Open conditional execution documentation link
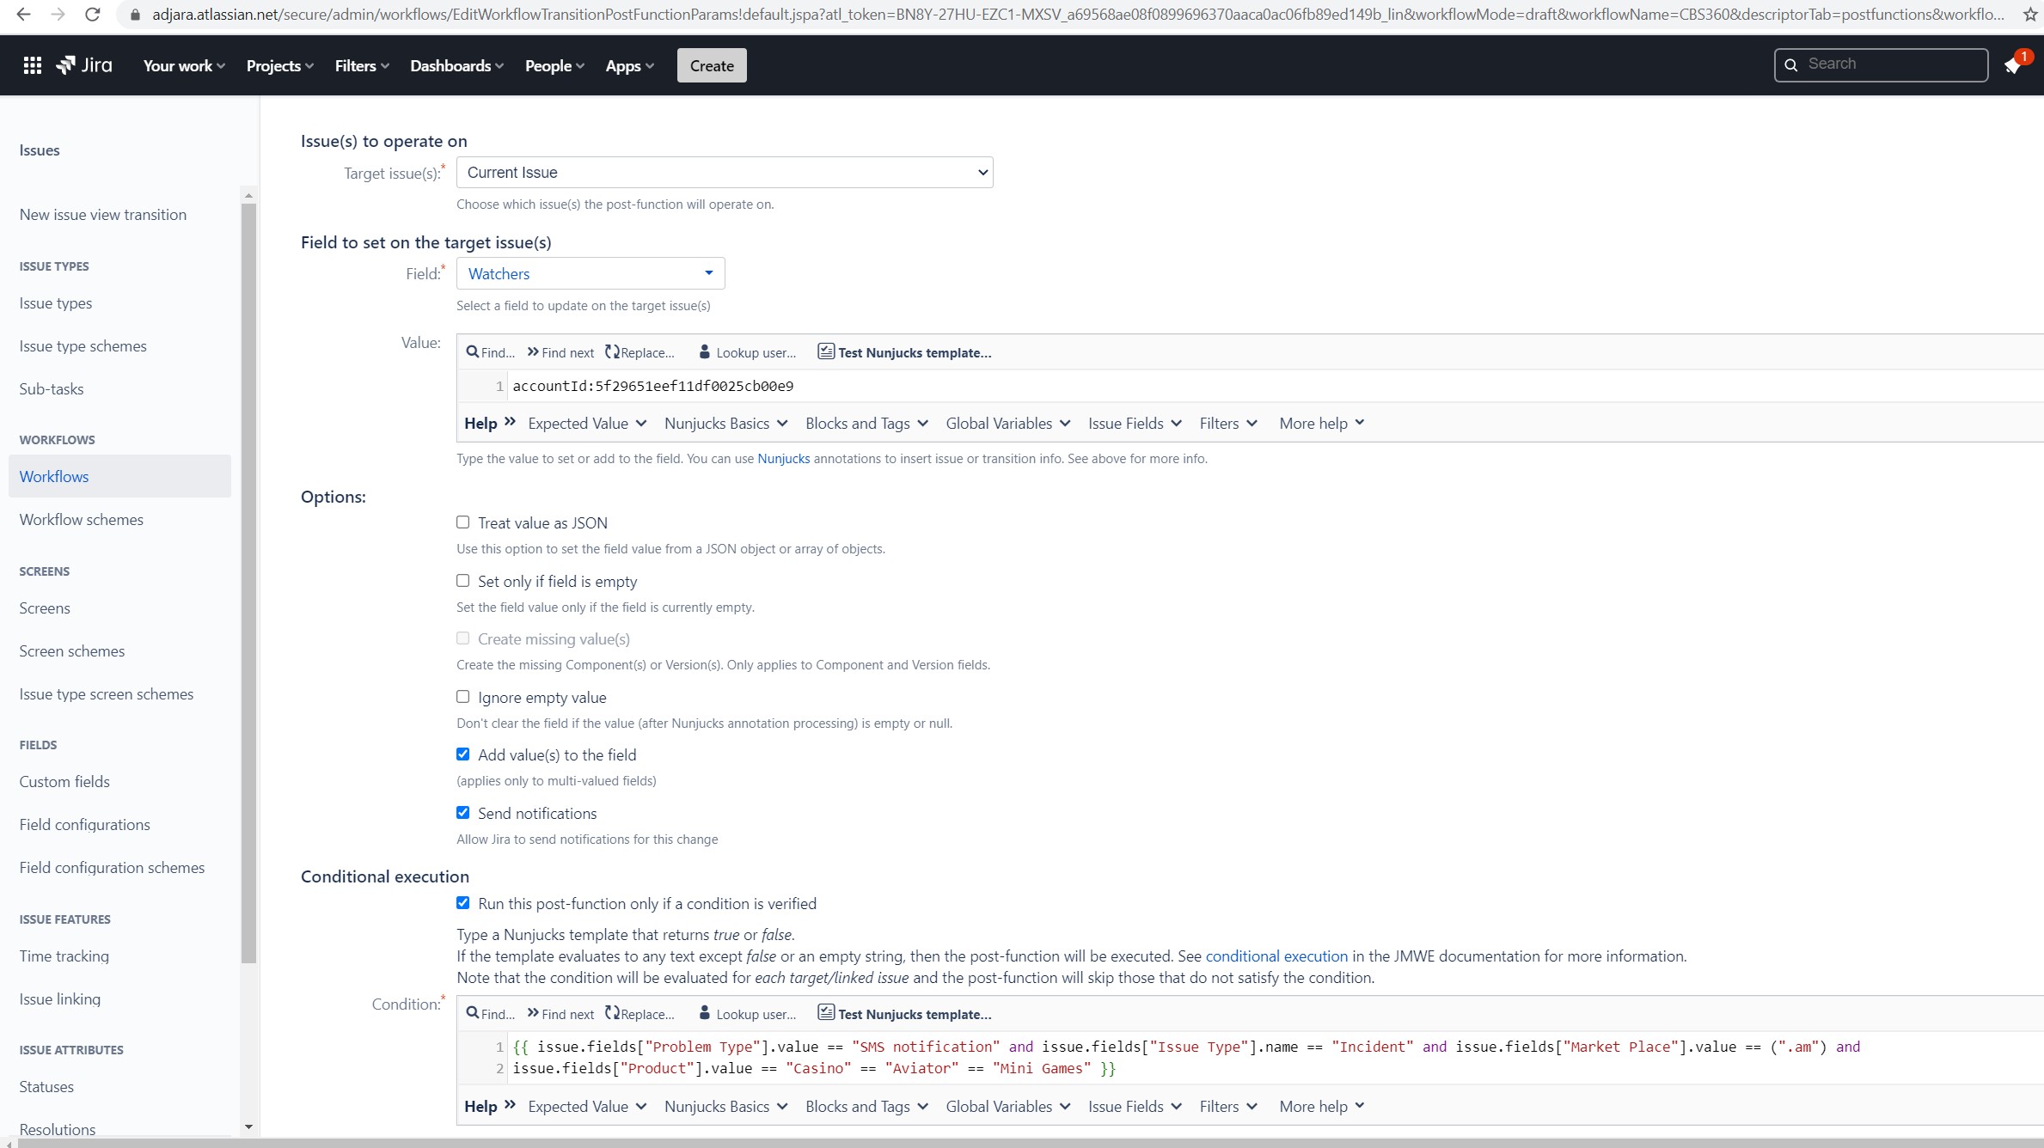The width and height of the screenshot is (2044, 1148). coord(1276,956)
